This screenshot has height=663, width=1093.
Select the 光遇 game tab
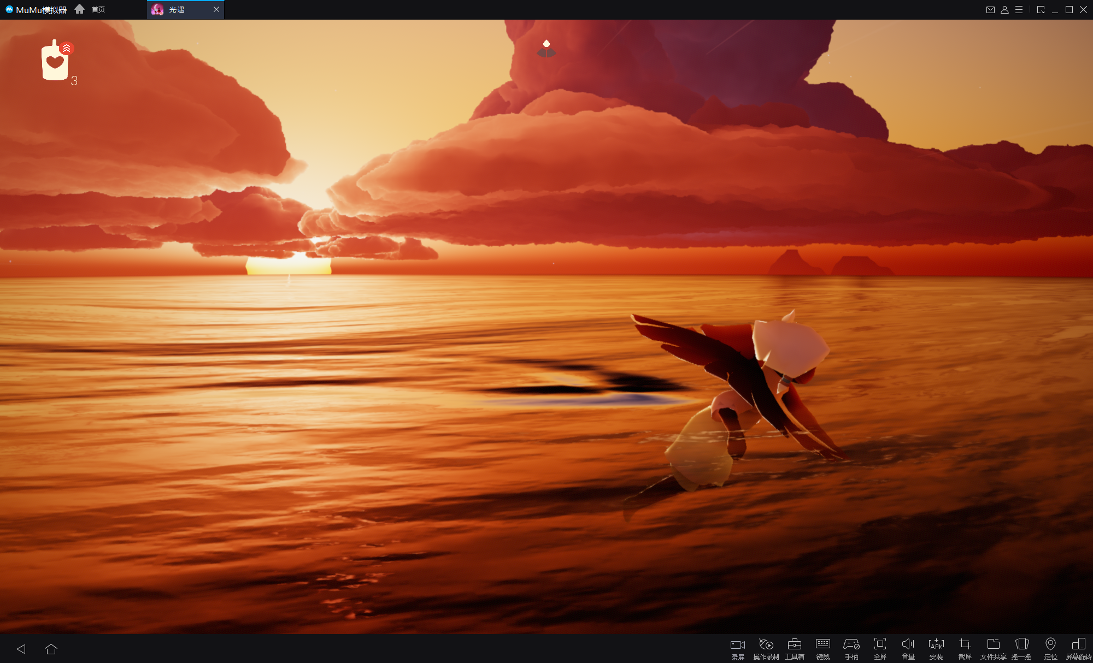point(177,9)
